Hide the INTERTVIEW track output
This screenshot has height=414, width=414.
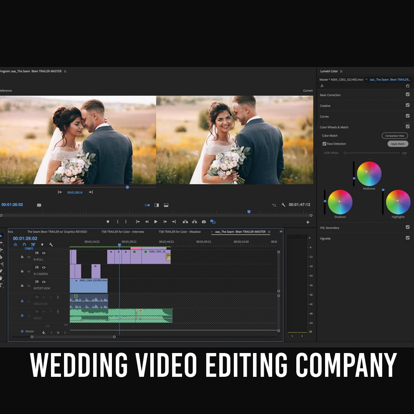click(44, 282)
